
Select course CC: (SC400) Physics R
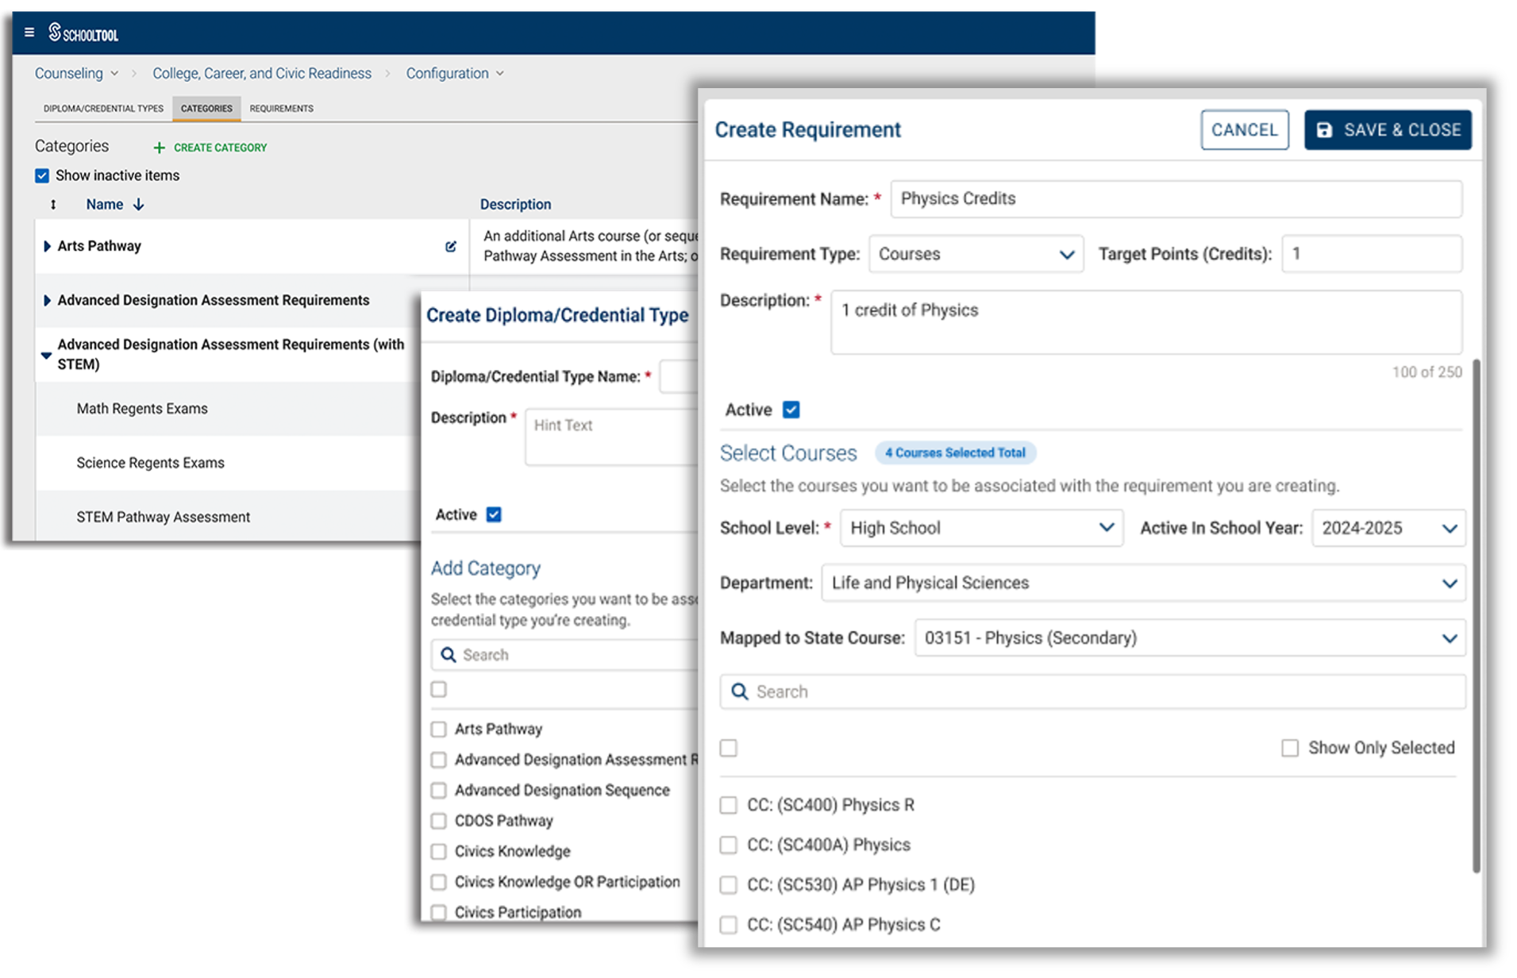pyautogui.click(x=729, y=804)
